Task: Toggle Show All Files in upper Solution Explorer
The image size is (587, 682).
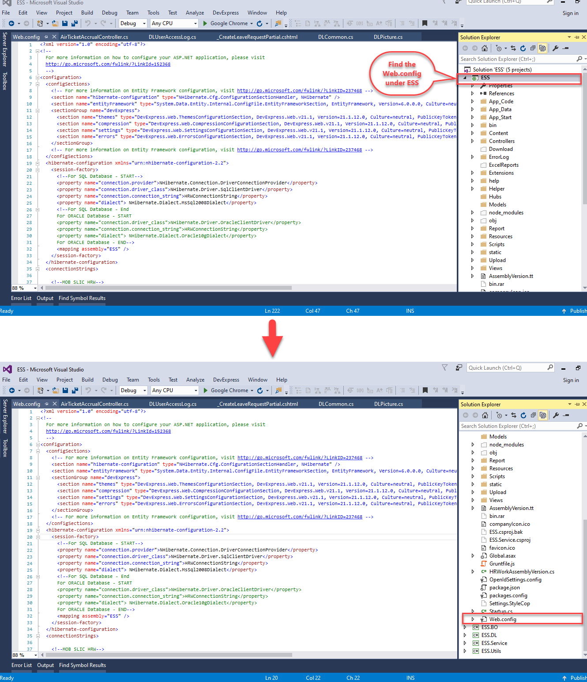Action: (x=542, y=48)
